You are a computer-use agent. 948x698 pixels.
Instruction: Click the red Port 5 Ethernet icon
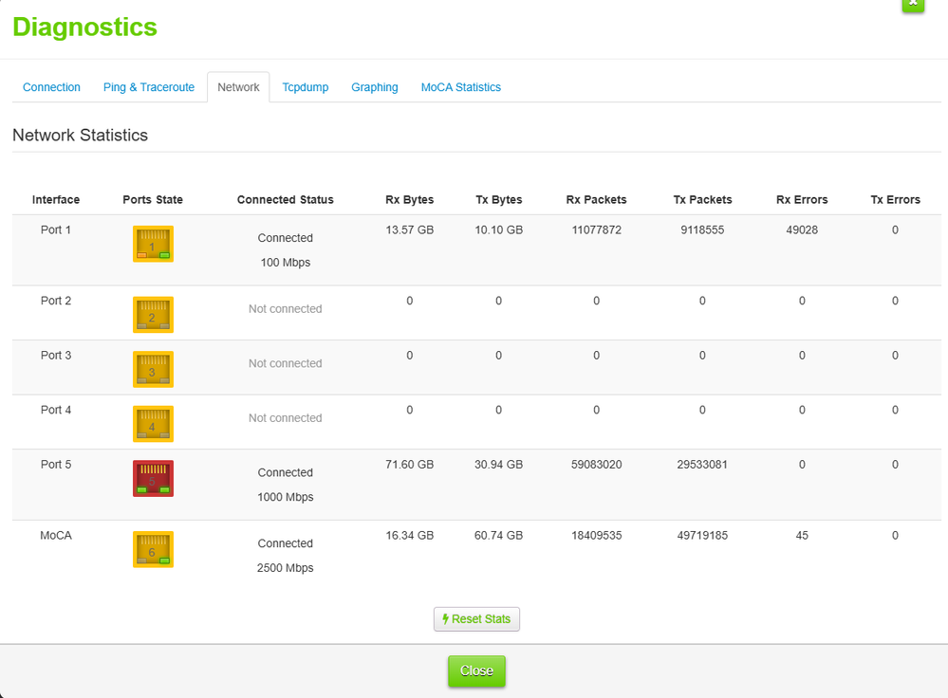(x=153, y=479)
